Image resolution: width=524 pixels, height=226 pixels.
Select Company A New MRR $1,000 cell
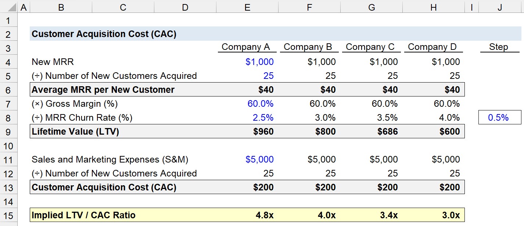(247, 62)
